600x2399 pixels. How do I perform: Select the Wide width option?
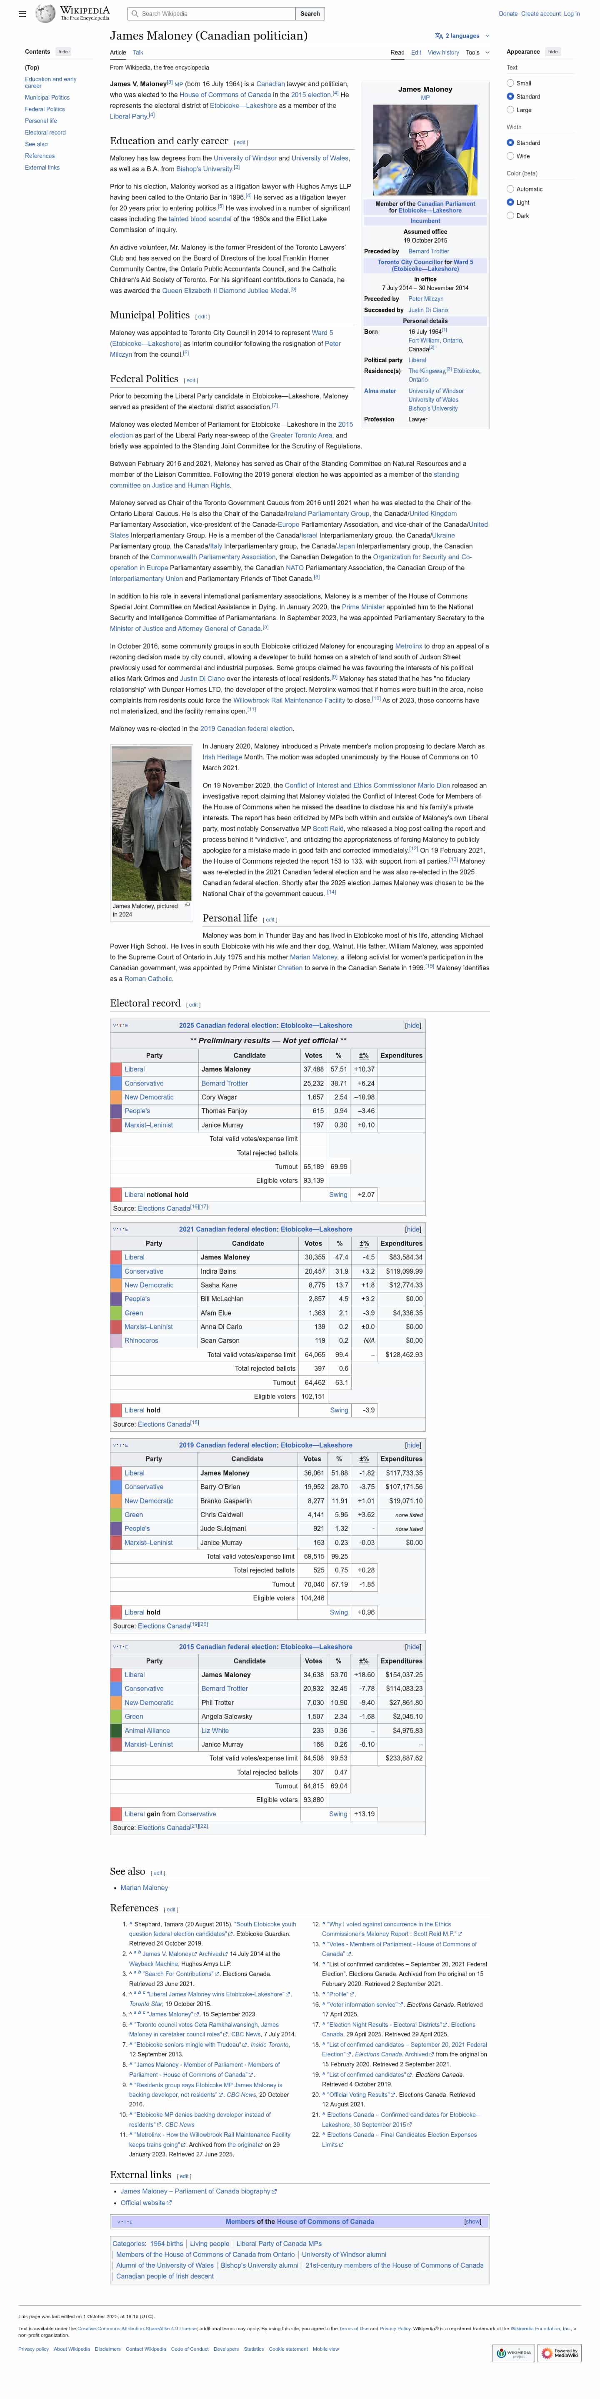(x=510, y=155)
